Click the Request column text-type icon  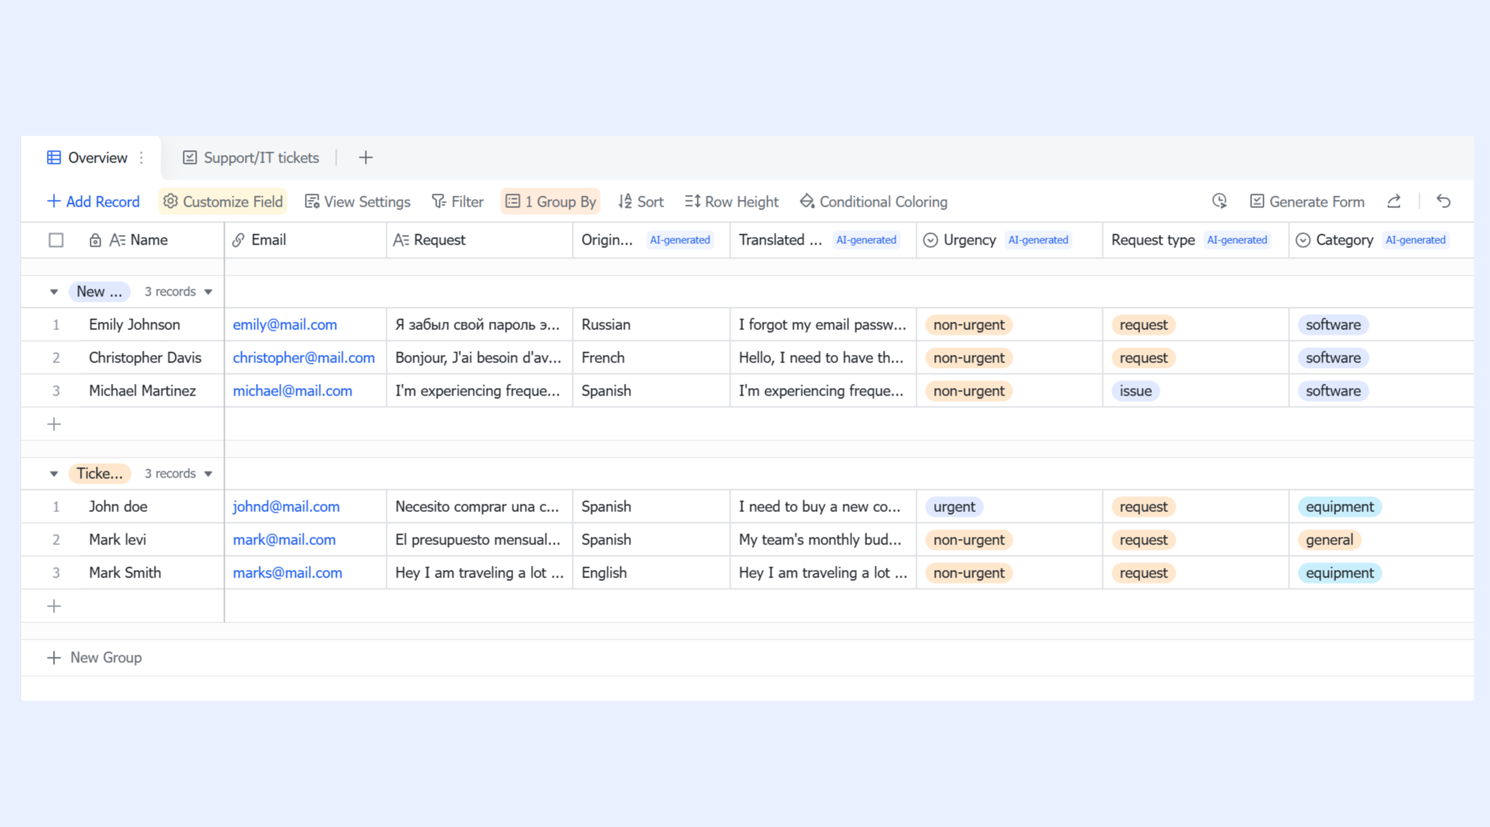click(401, 240)
